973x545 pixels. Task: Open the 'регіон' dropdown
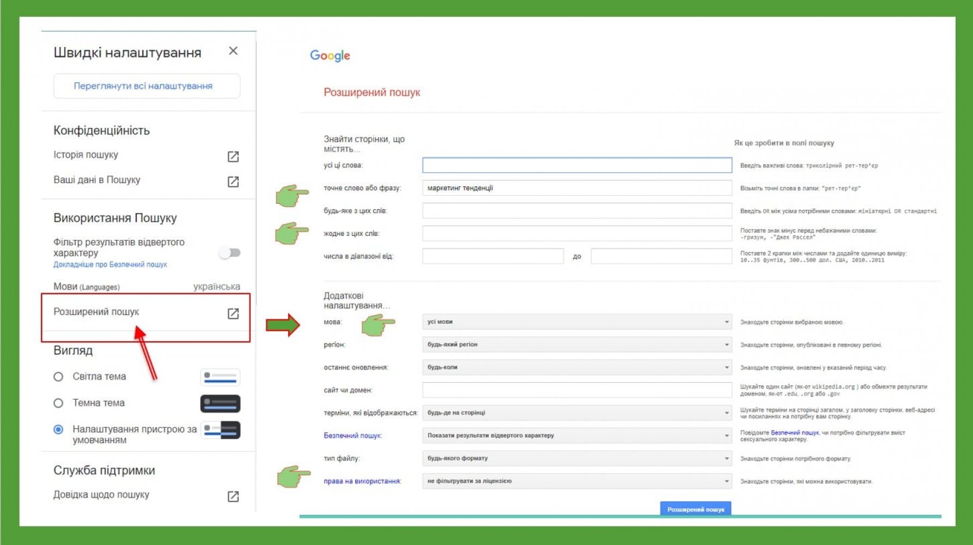[577, 344]
